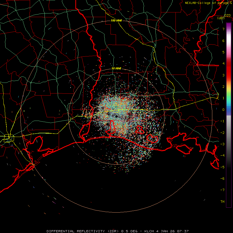Click the -7 dB value on the color scale

222,190
